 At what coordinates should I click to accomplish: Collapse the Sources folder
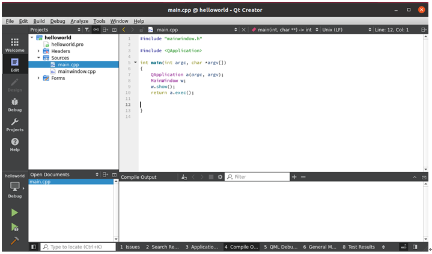tap(38, 58)
